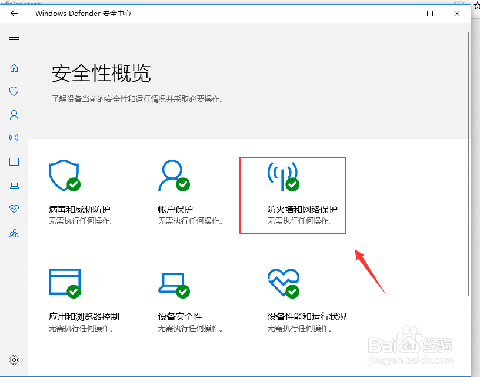The width and height of the screenshot is (480, 377).
Task: Click the 安全性概览 heading text
Action: tap(101, 73)
